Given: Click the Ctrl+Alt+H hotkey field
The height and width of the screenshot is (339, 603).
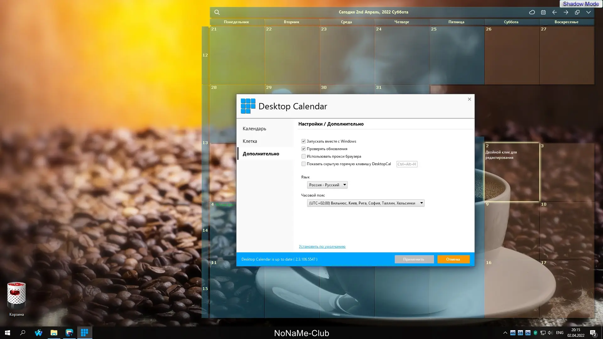Looking at the screenshot, I should click(x=406, y=164).
